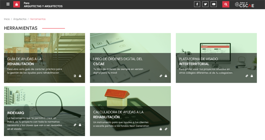This screenshot has height=140, width=265.
Task: Go to Arquitectos breadcrumb
Action: (x=20, y=19)
